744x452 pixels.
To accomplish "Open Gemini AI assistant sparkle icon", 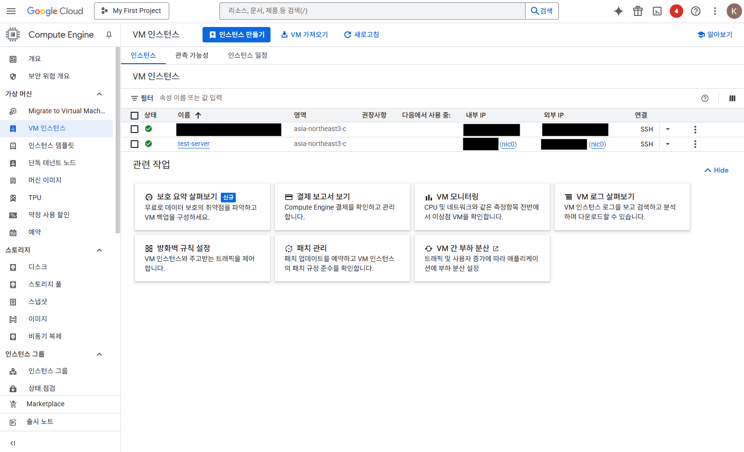I will [x=619, y=11].
